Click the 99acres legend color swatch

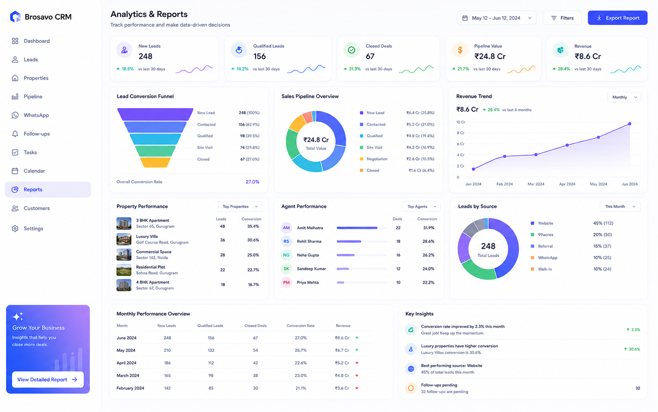tap(532, 235)
